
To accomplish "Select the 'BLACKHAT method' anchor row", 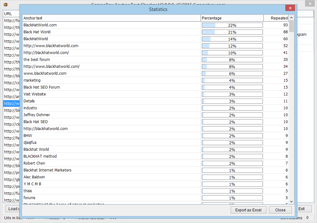I will [x=155, y=156].
